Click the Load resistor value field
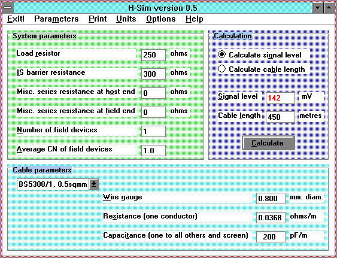Image resolution: width=337 pixels, height=258 pixels. [153, 55]
